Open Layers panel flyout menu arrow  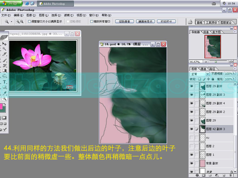coord(235,69)
